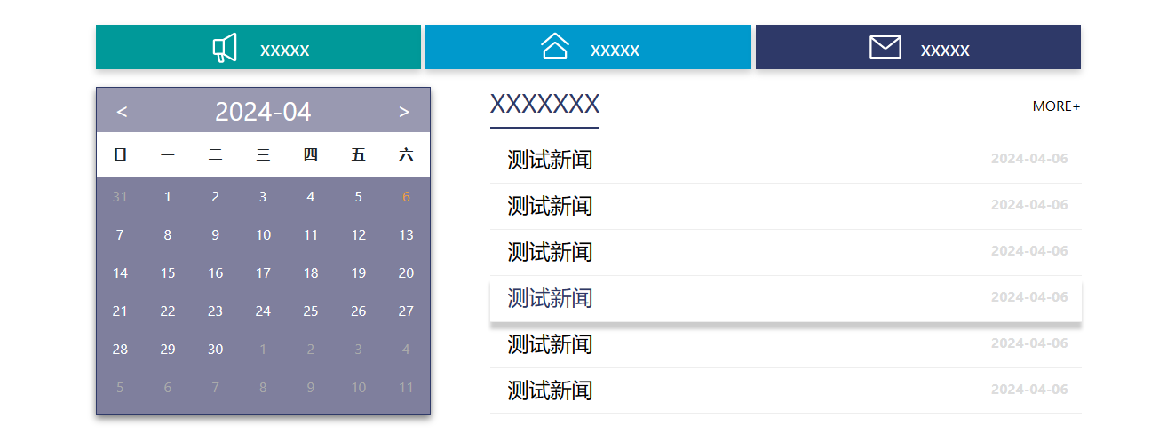Click the home icon in the blue tab
Viewport: 1151px width, 441px height.
(x=555, y=46)
